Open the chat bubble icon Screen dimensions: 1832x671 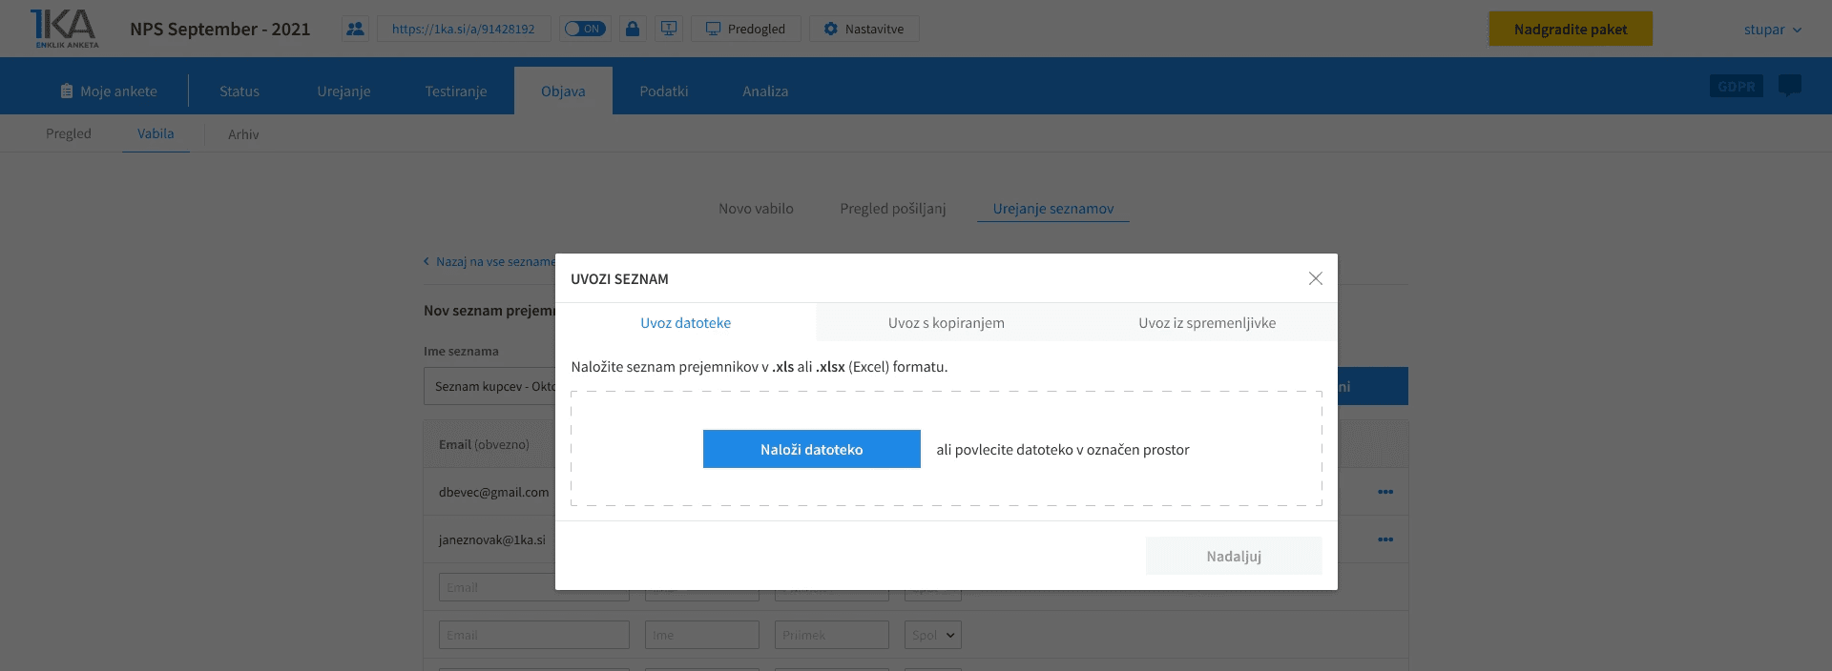1790,86
